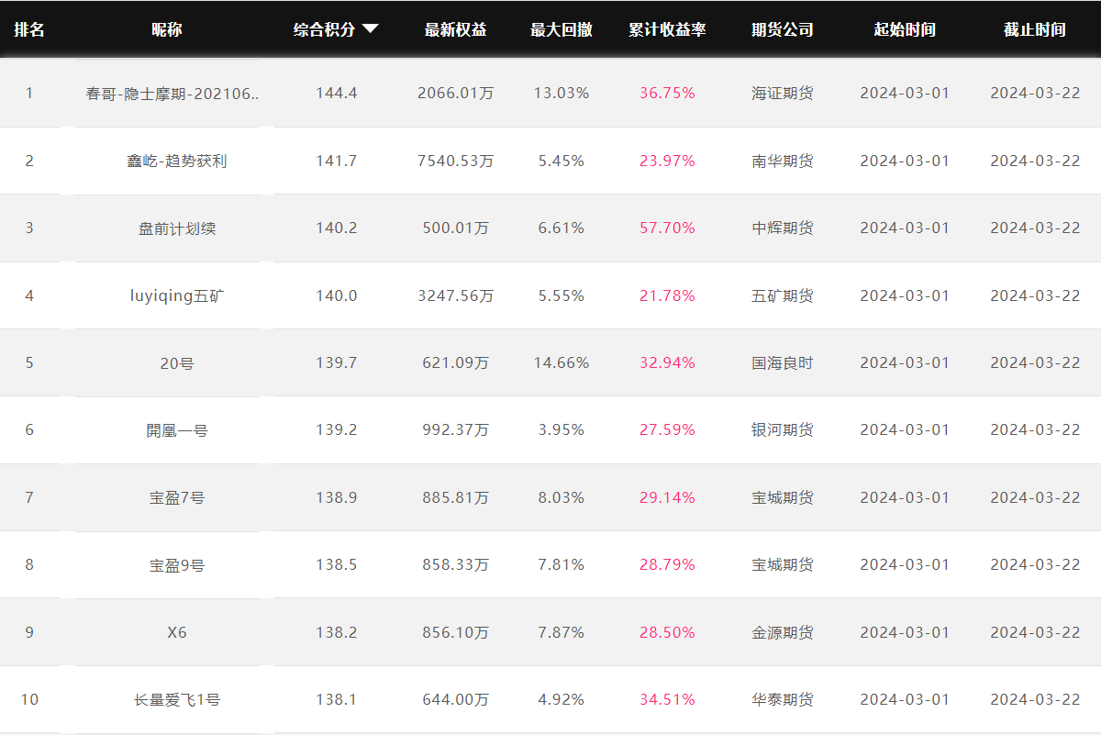The width and height of the screenshot is (1101, 735).
Task: Select return rate 28.50%
Action: pyautogui.click(x=667, y=632)
